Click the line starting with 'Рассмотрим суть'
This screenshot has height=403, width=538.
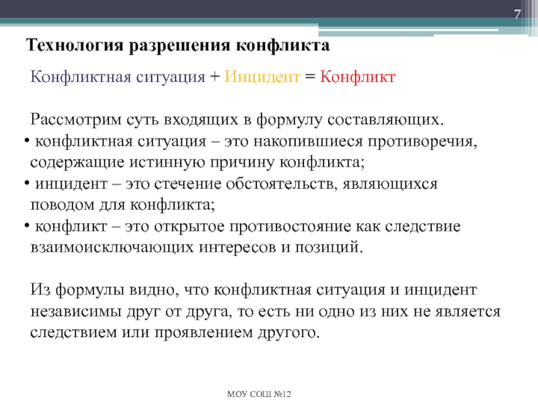pyautogui.click(x=237, y=120)
